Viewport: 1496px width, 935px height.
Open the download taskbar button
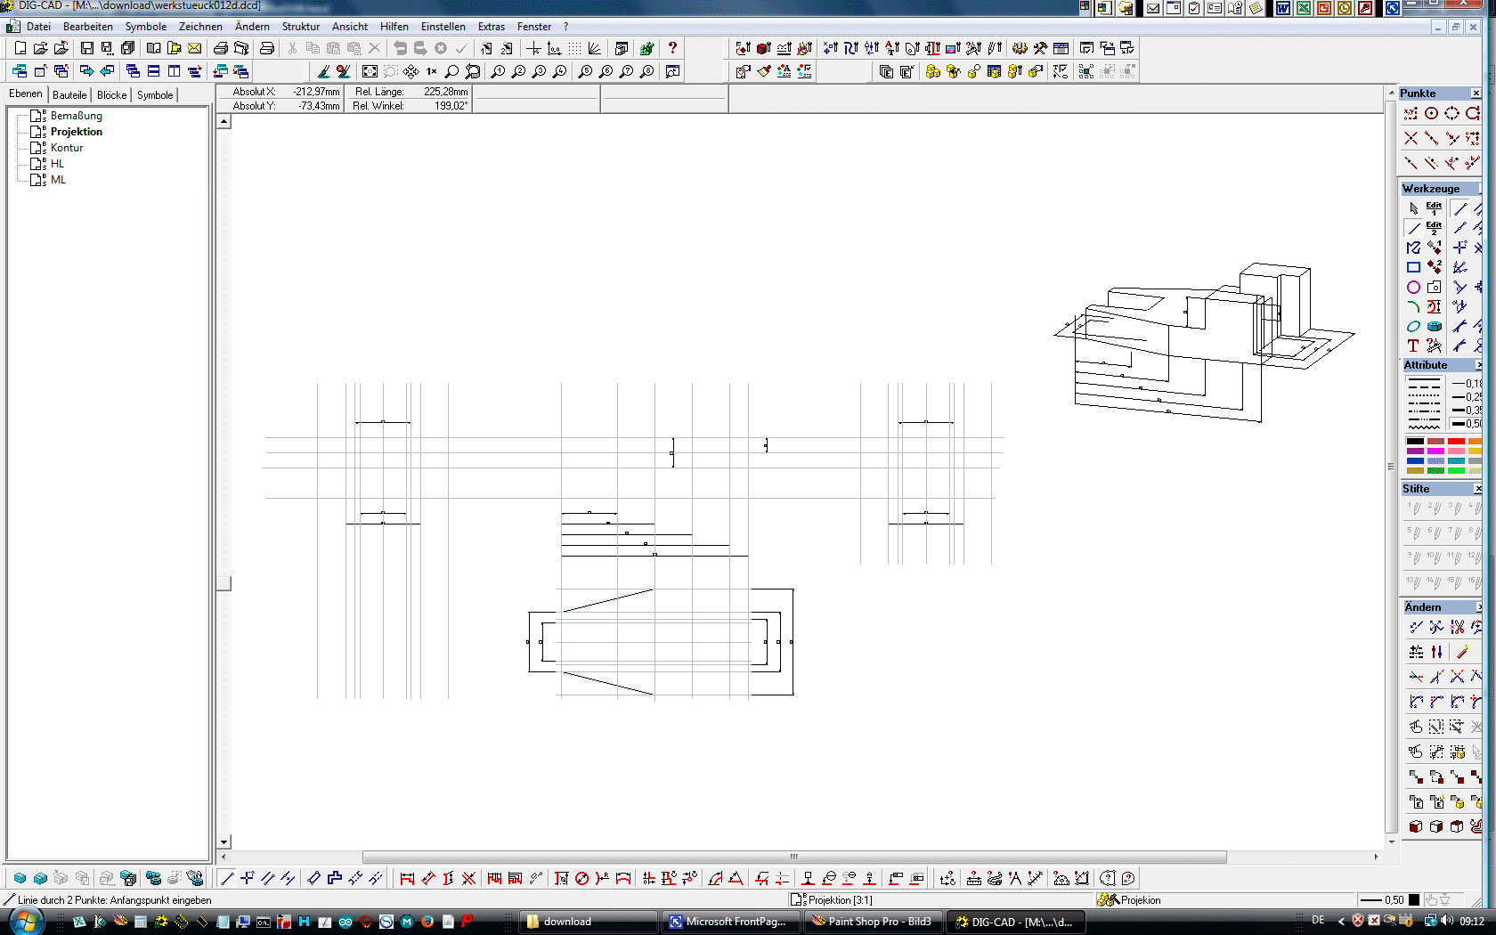point(588,922)
